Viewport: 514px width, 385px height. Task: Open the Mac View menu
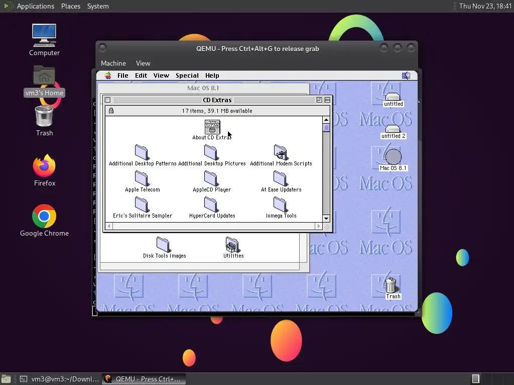(x=161, y=76)
